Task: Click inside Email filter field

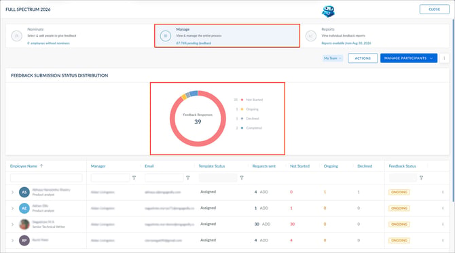Action: [164, 178]
